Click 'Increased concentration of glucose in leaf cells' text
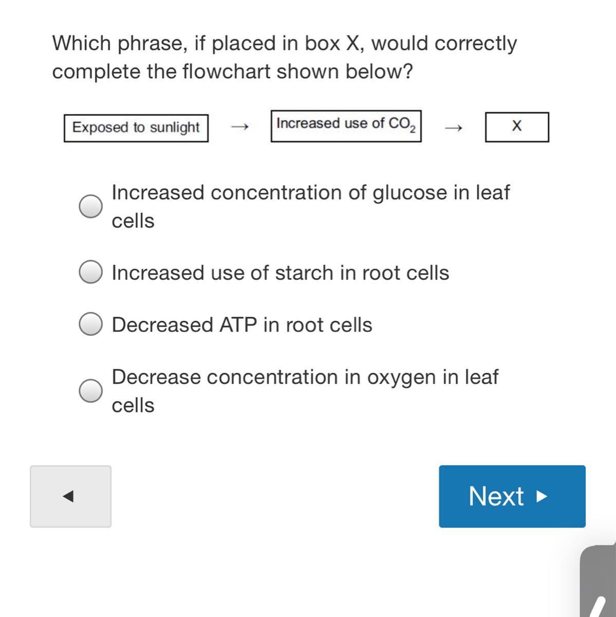 point(310,193)
